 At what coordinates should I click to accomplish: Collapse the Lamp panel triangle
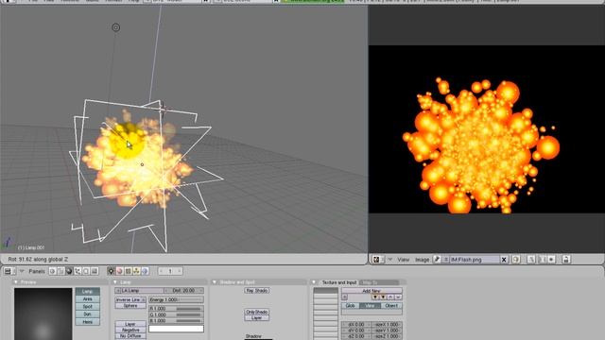(x=115, y=282)
